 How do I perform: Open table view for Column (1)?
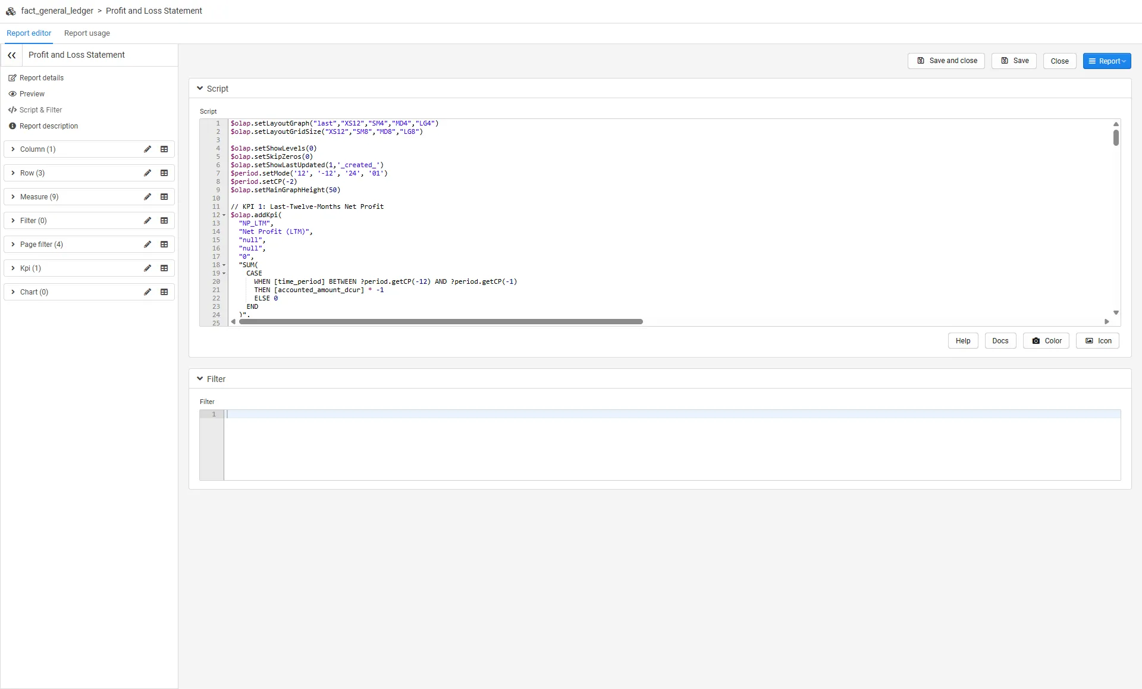tap(164, 149)
